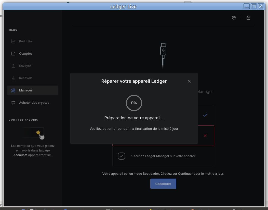Close the Réparer votre appareil dialog
268x210 pixels.
189,81
